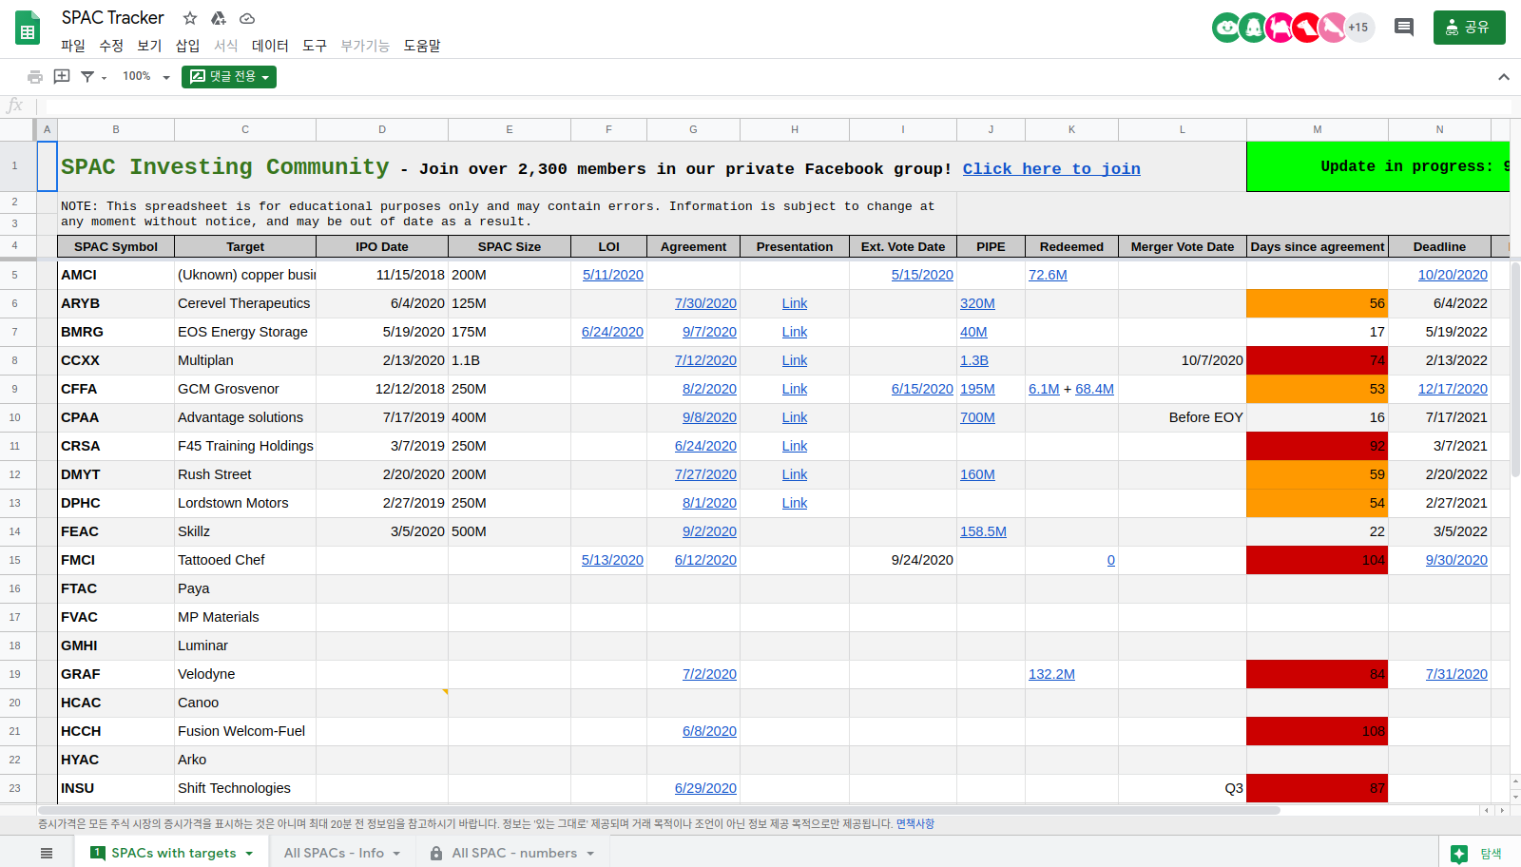Open the filter views dropdown arrow
The width and height of the screenshot is (1521, 867).
105,78
